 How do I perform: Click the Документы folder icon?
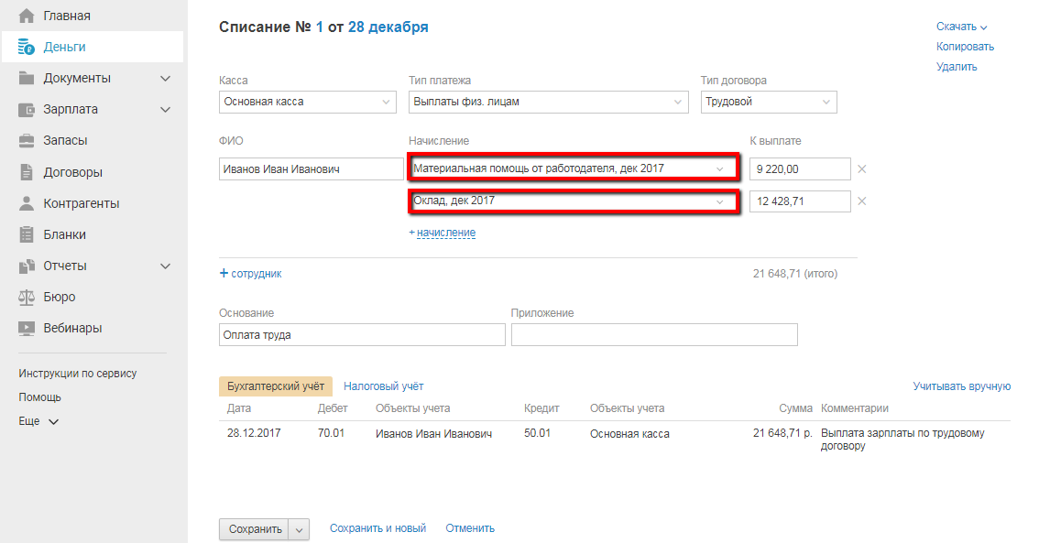(27, 78)
